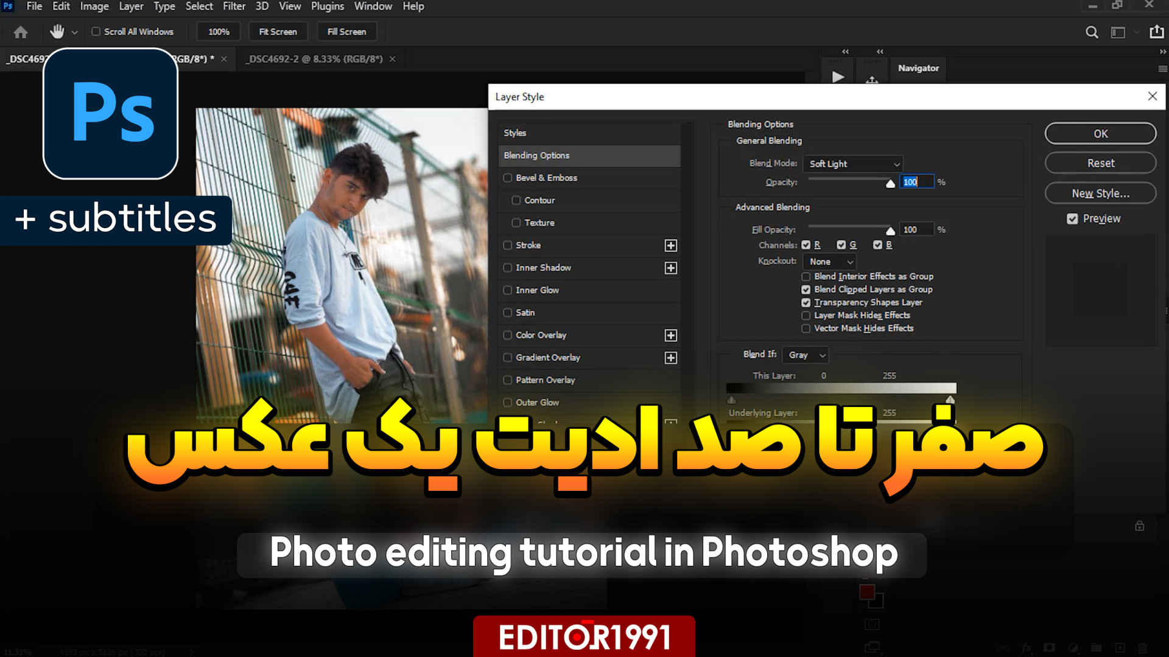Image resolution: width=1169 pixels, height=657 pixels.
Task: Add another Color Overlay plus icon
Action: point(670,335)
